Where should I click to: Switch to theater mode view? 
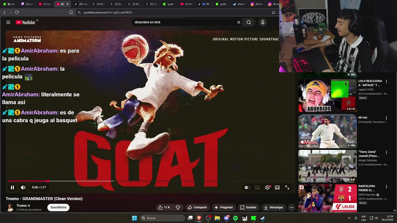(277, 187)
